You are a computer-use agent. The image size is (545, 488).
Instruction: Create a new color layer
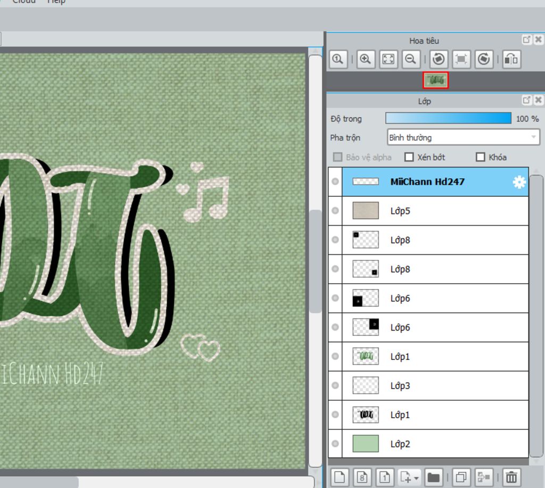point(339,477)
